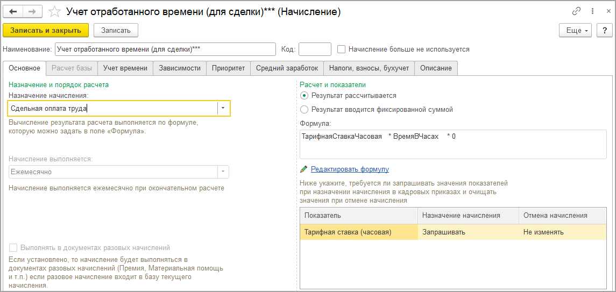The image size is (616, 292).
Task: Click the 'Записать и закрыть' button
Action: (46, 30)
